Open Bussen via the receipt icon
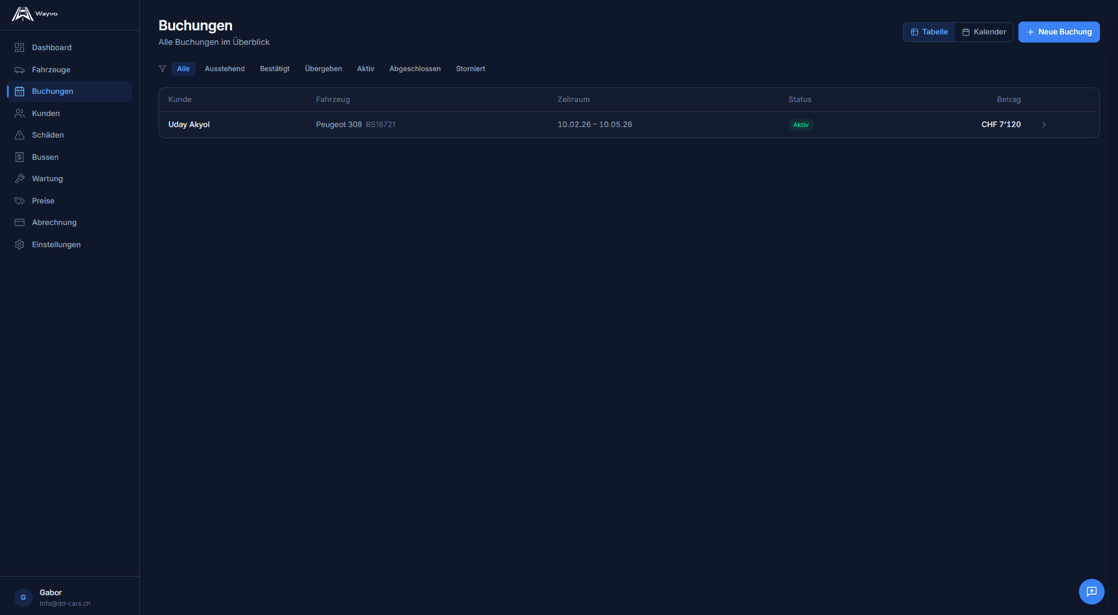Viewport: 1118px width, 615px height. [x=19, y=157]
